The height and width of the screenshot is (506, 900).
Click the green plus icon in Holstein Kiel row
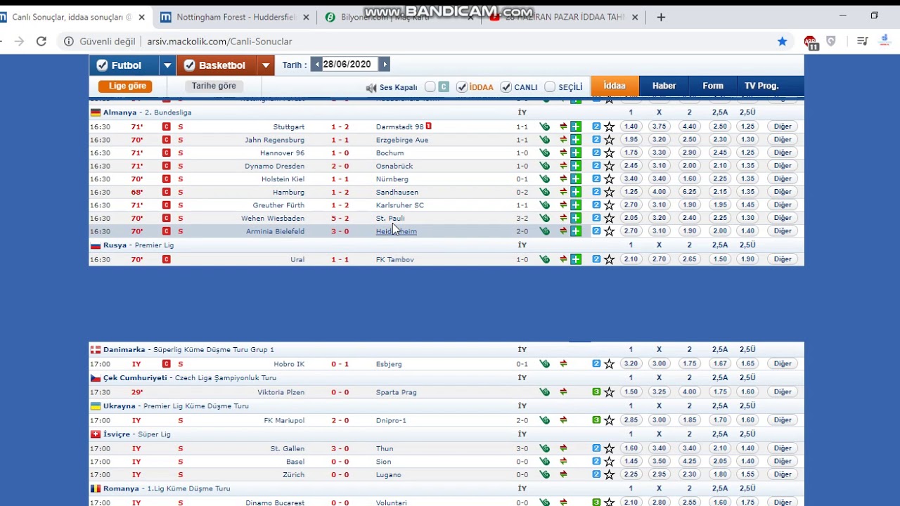coord(576,179)
